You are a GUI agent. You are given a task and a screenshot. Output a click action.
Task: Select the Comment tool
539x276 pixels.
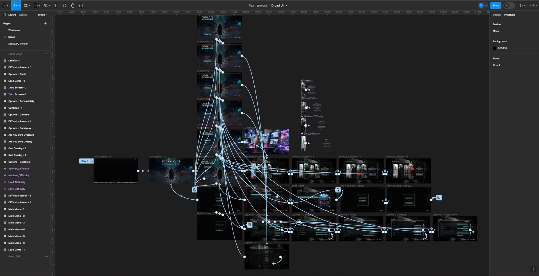[x=81, y=5]
